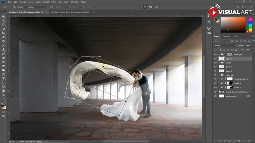The width and height of the screenshot is (255, 143).
Task: Expand the white light layer group
Action: click(219, 54)
